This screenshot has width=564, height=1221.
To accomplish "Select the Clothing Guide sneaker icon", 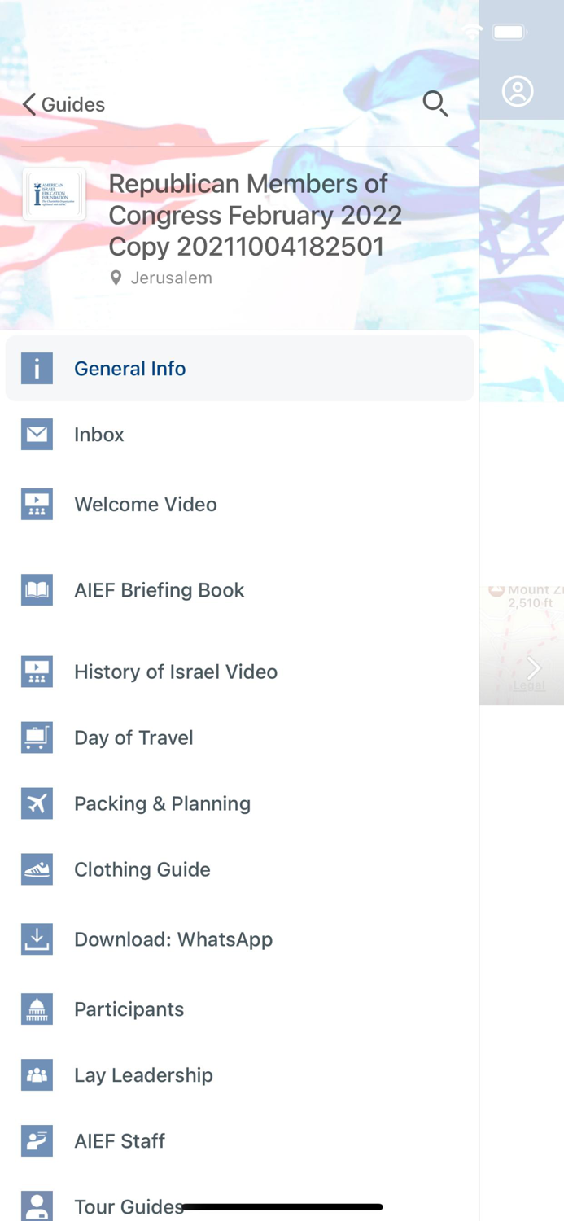I will point(37,869).
